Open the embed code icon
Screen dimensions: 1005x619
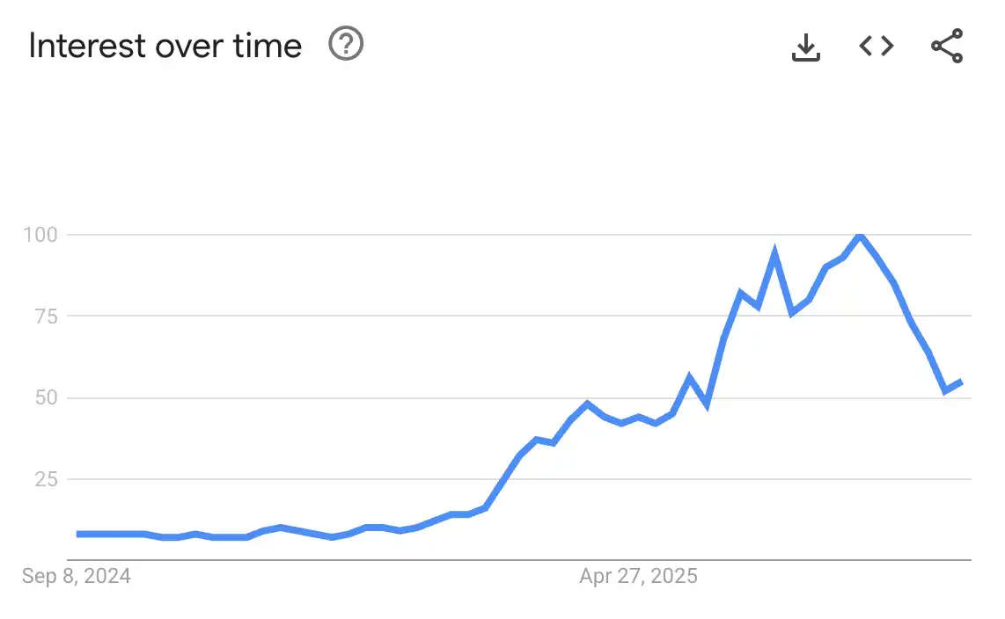coord(876,46)
